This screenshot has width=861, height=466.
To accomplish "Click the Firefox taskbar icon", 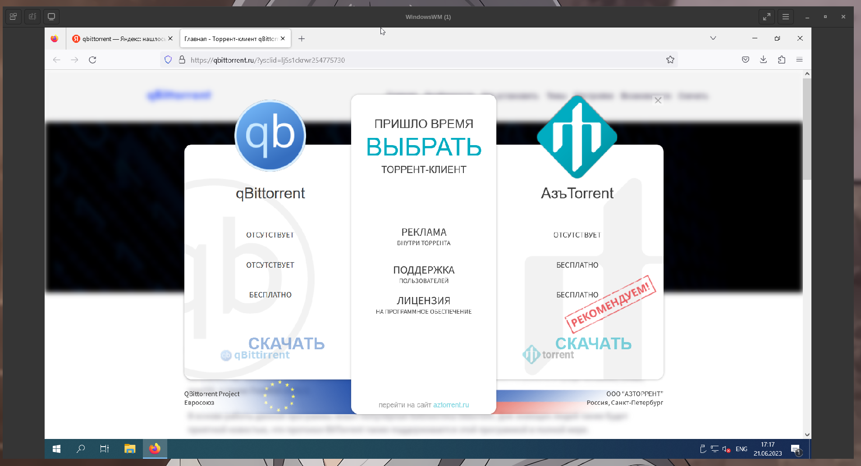I will [x=155, y=449].
